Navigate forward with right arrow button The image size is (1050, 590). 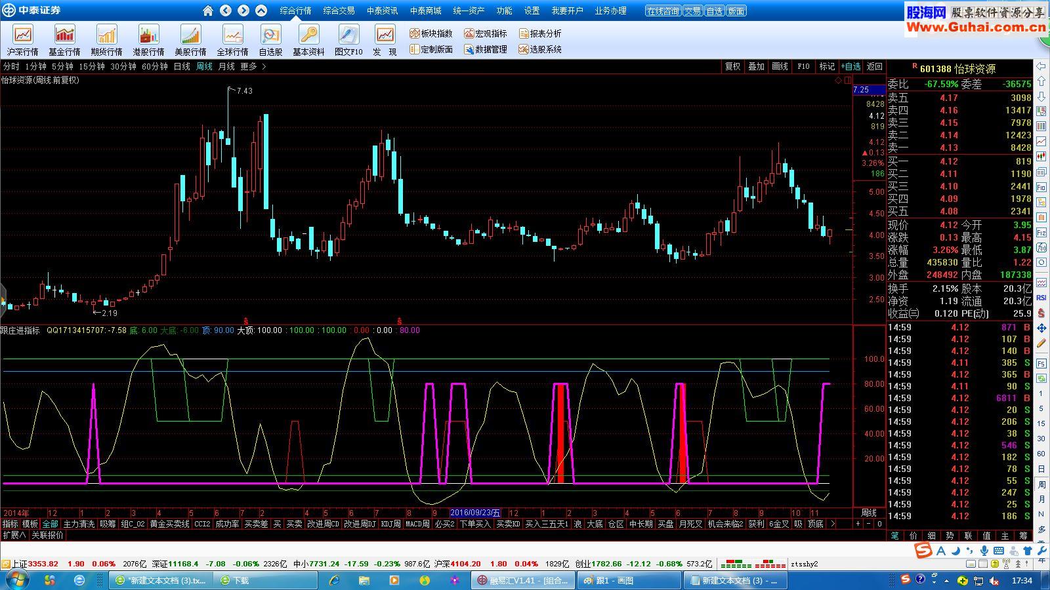pyautogui.click(x=243, y=10)
